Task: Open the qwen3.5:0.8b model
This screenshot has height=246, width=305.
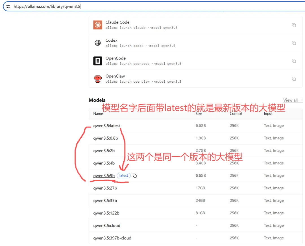Action: 106,138
